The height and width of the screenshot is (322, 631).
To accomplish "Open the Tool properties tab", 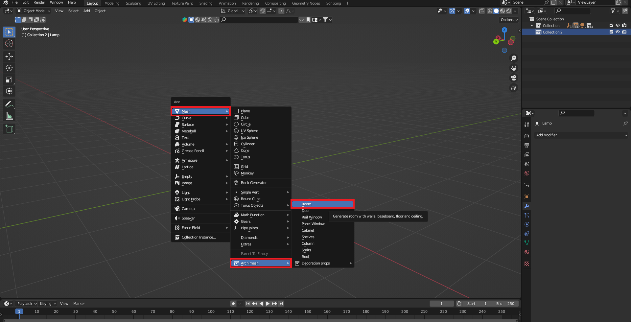I will (527, 124).
